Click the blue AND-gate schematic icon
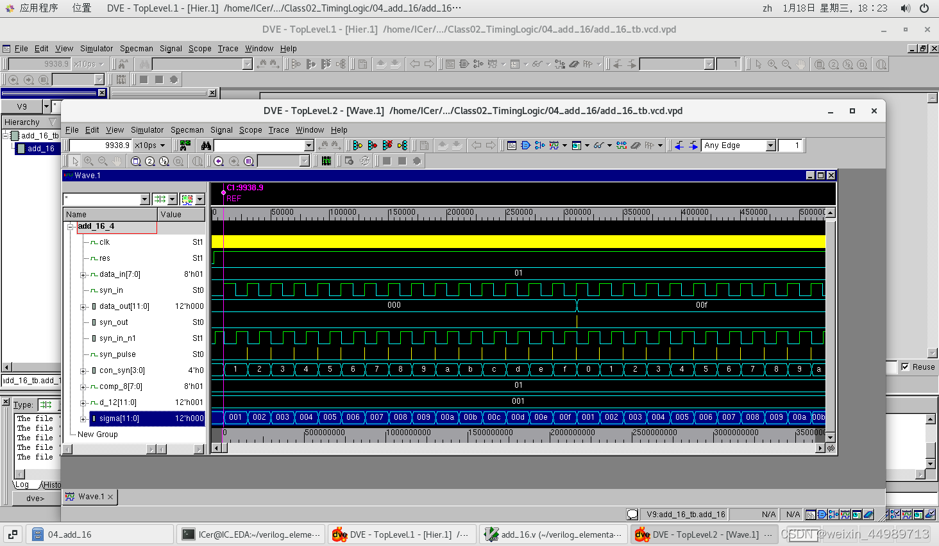This screenshot has height=546, width=939. 526,145
